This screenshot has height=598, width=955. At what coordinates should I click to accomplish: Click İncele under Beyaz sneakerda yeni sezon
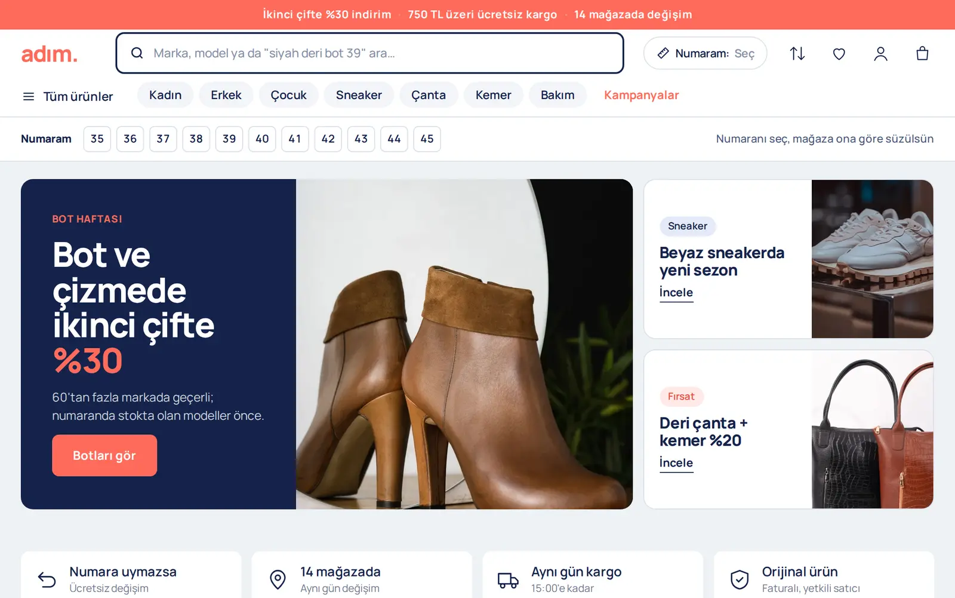click(676, 293)
